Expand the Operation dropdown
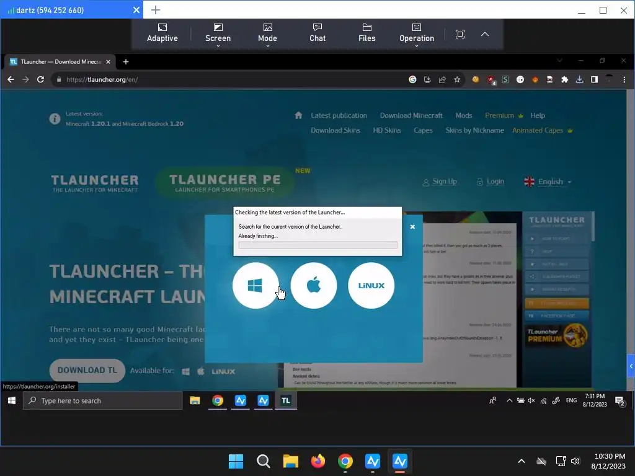The width and height of the screenshot is (635, 476). [416, 34]
